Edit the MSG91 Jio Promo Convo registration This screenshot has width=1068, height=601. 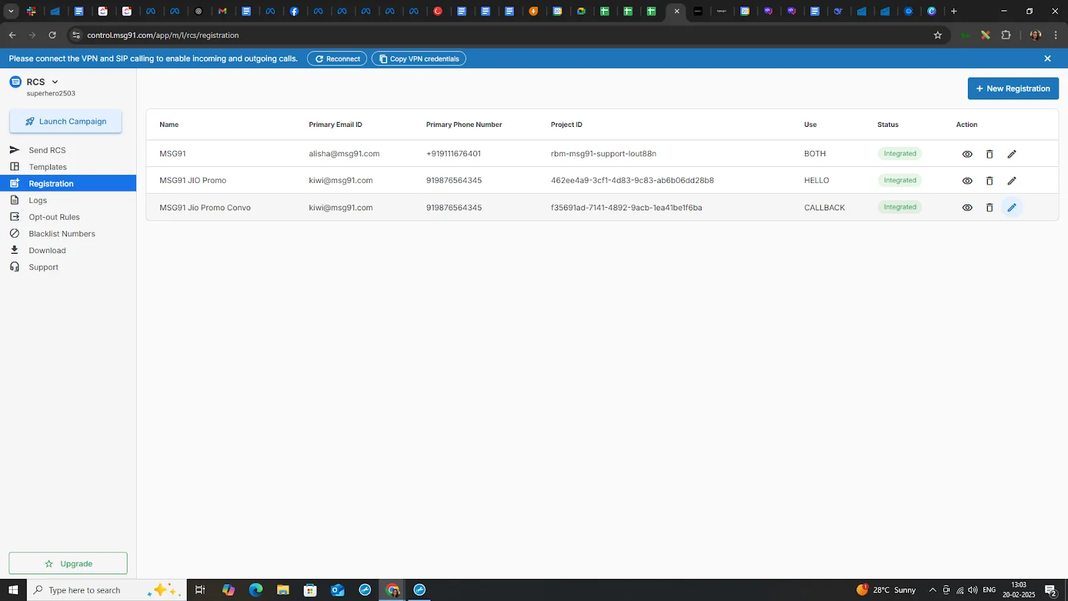pos(1012,208)
